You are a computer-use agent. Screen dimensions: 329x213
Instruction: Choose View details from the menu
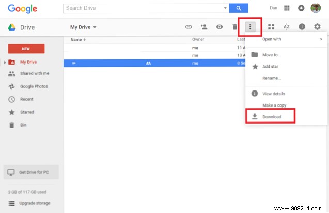pyautogui.click(x=286, y=94)
